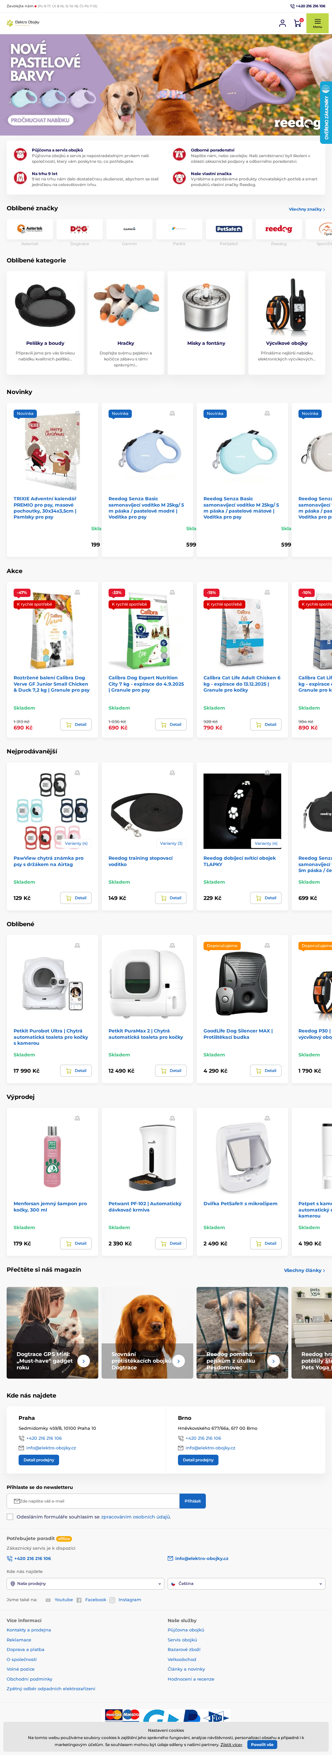Screen dimensions: 332x1755
Task: Add TRIXIE Adventní kalendář to compare
Action: pos(78,414)
